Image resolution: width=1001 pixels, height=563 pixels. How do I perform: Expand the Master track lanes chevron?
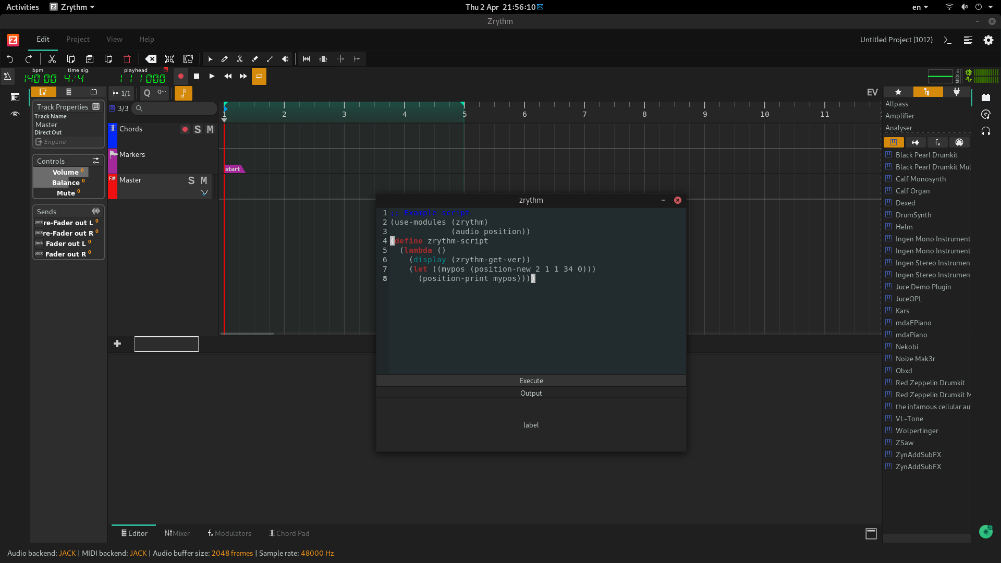pyautogui.click(x=204, y=193)
